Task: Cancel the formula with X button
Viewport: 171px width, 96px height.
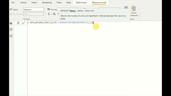Action: [18, 23]
